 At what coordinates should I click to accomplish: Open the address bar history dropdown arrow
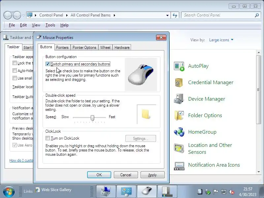point(167,15)
